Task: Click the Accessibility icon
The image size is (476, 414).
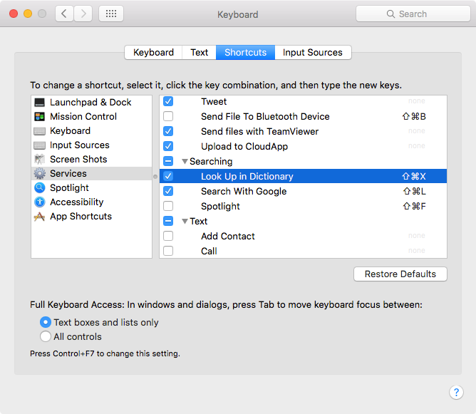Action: pos(39,202)
